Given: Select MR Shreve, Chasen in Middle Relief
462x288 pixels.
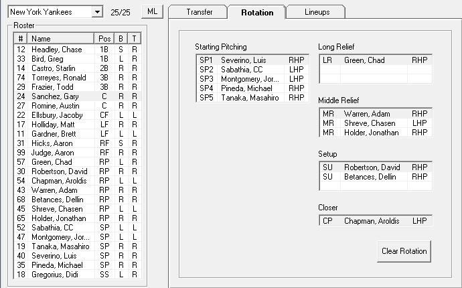Looking at the screenshot, I should pos(376,123).
